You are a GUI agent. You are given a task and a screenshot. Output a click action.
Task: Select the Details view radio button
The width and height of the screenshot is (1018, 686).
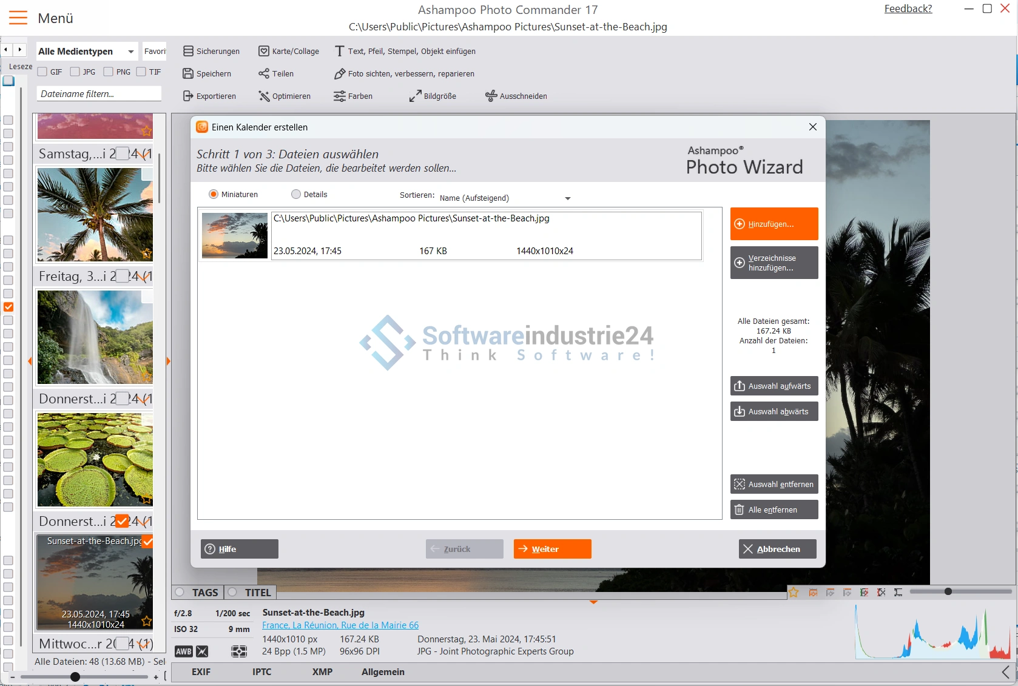(296, 195)
